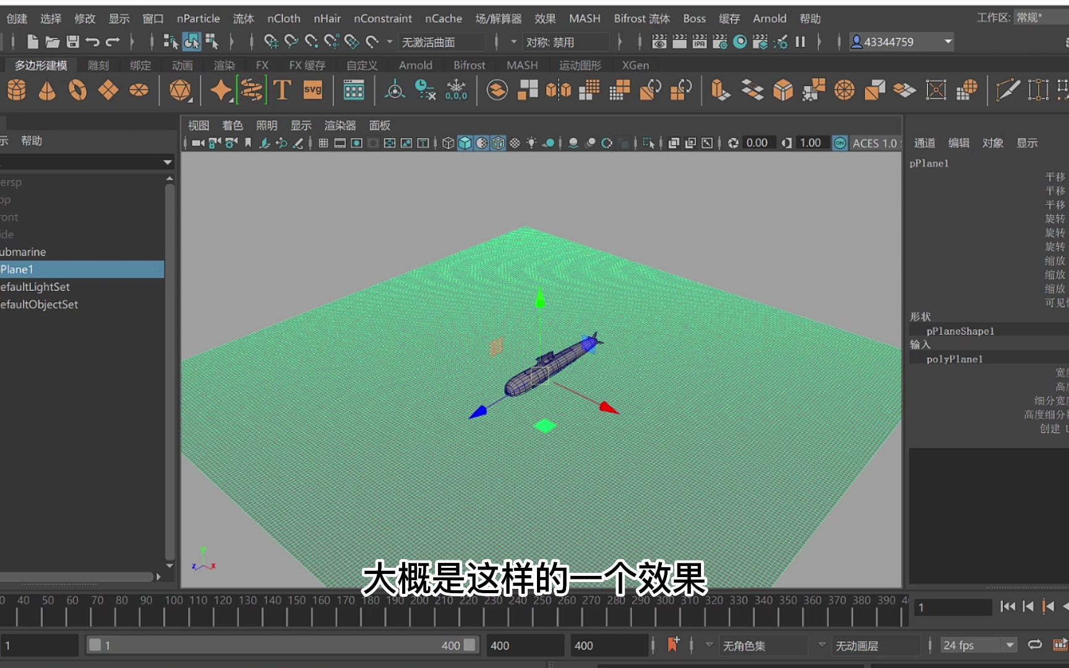Screen dimensions: 1069x668
Task: Create a polygon torus from the shelf
Action: point(77,90)
